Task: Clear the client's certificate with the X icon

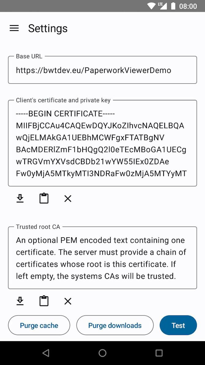Action: [x=68, y=198]
